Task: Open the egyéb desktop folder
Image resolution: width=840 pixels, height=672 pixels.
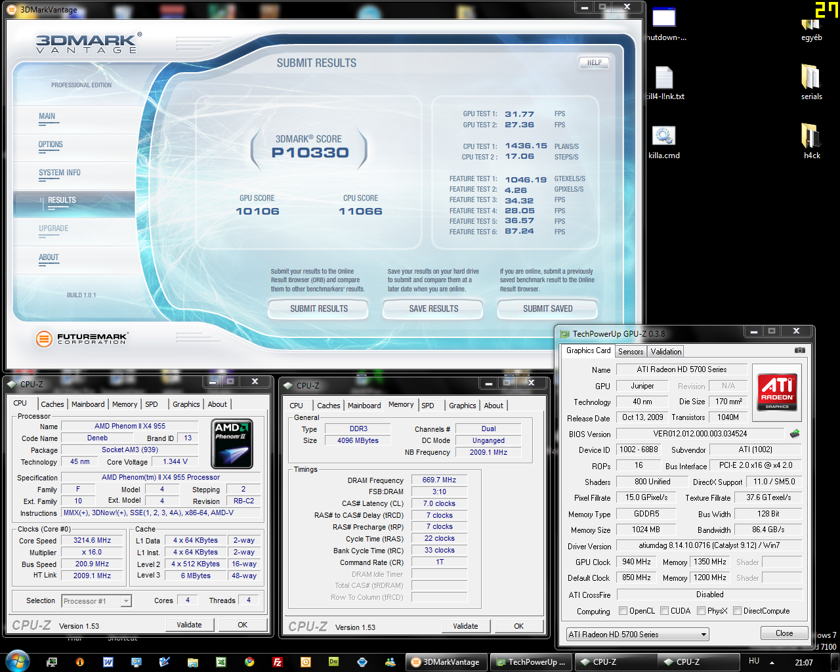Action: (811, 30)
